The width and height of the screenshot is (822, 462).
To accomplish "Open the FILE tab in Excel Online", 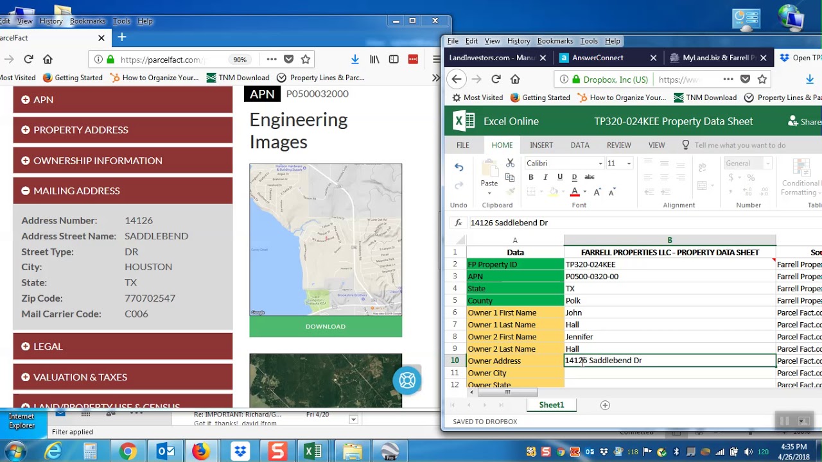I will pyautogui.click(x=463, y=145).
